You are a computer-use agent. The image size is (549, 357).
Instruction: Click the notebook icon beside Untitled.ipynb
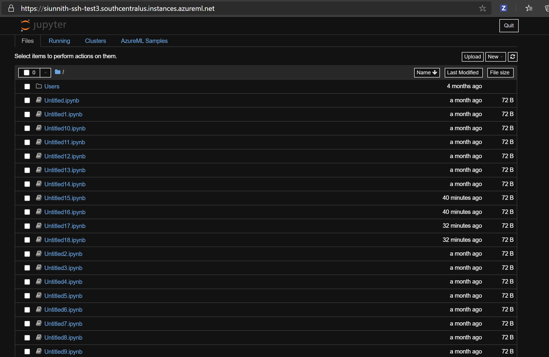[x=39, y=100]
